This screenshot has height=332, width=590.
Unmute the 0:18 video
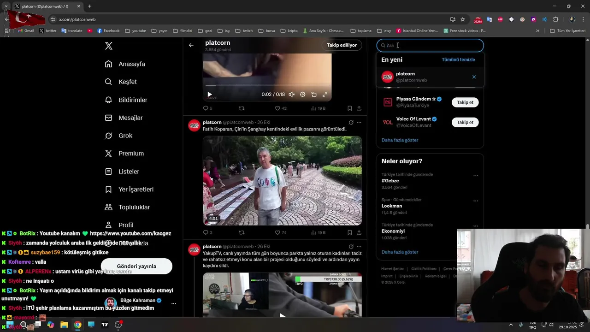click(x=291, y=95)
